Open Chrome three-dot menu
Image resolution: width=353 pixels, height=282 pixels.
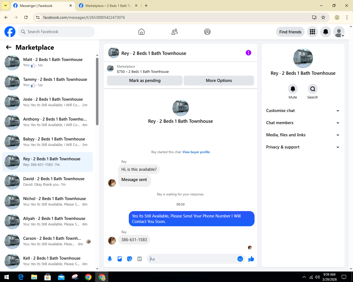coord(347,17)
